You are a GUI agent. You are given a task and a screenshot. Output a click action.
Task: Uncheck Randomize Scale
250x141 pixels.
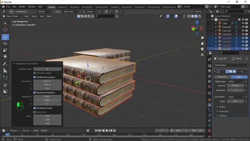click(35, 108)
